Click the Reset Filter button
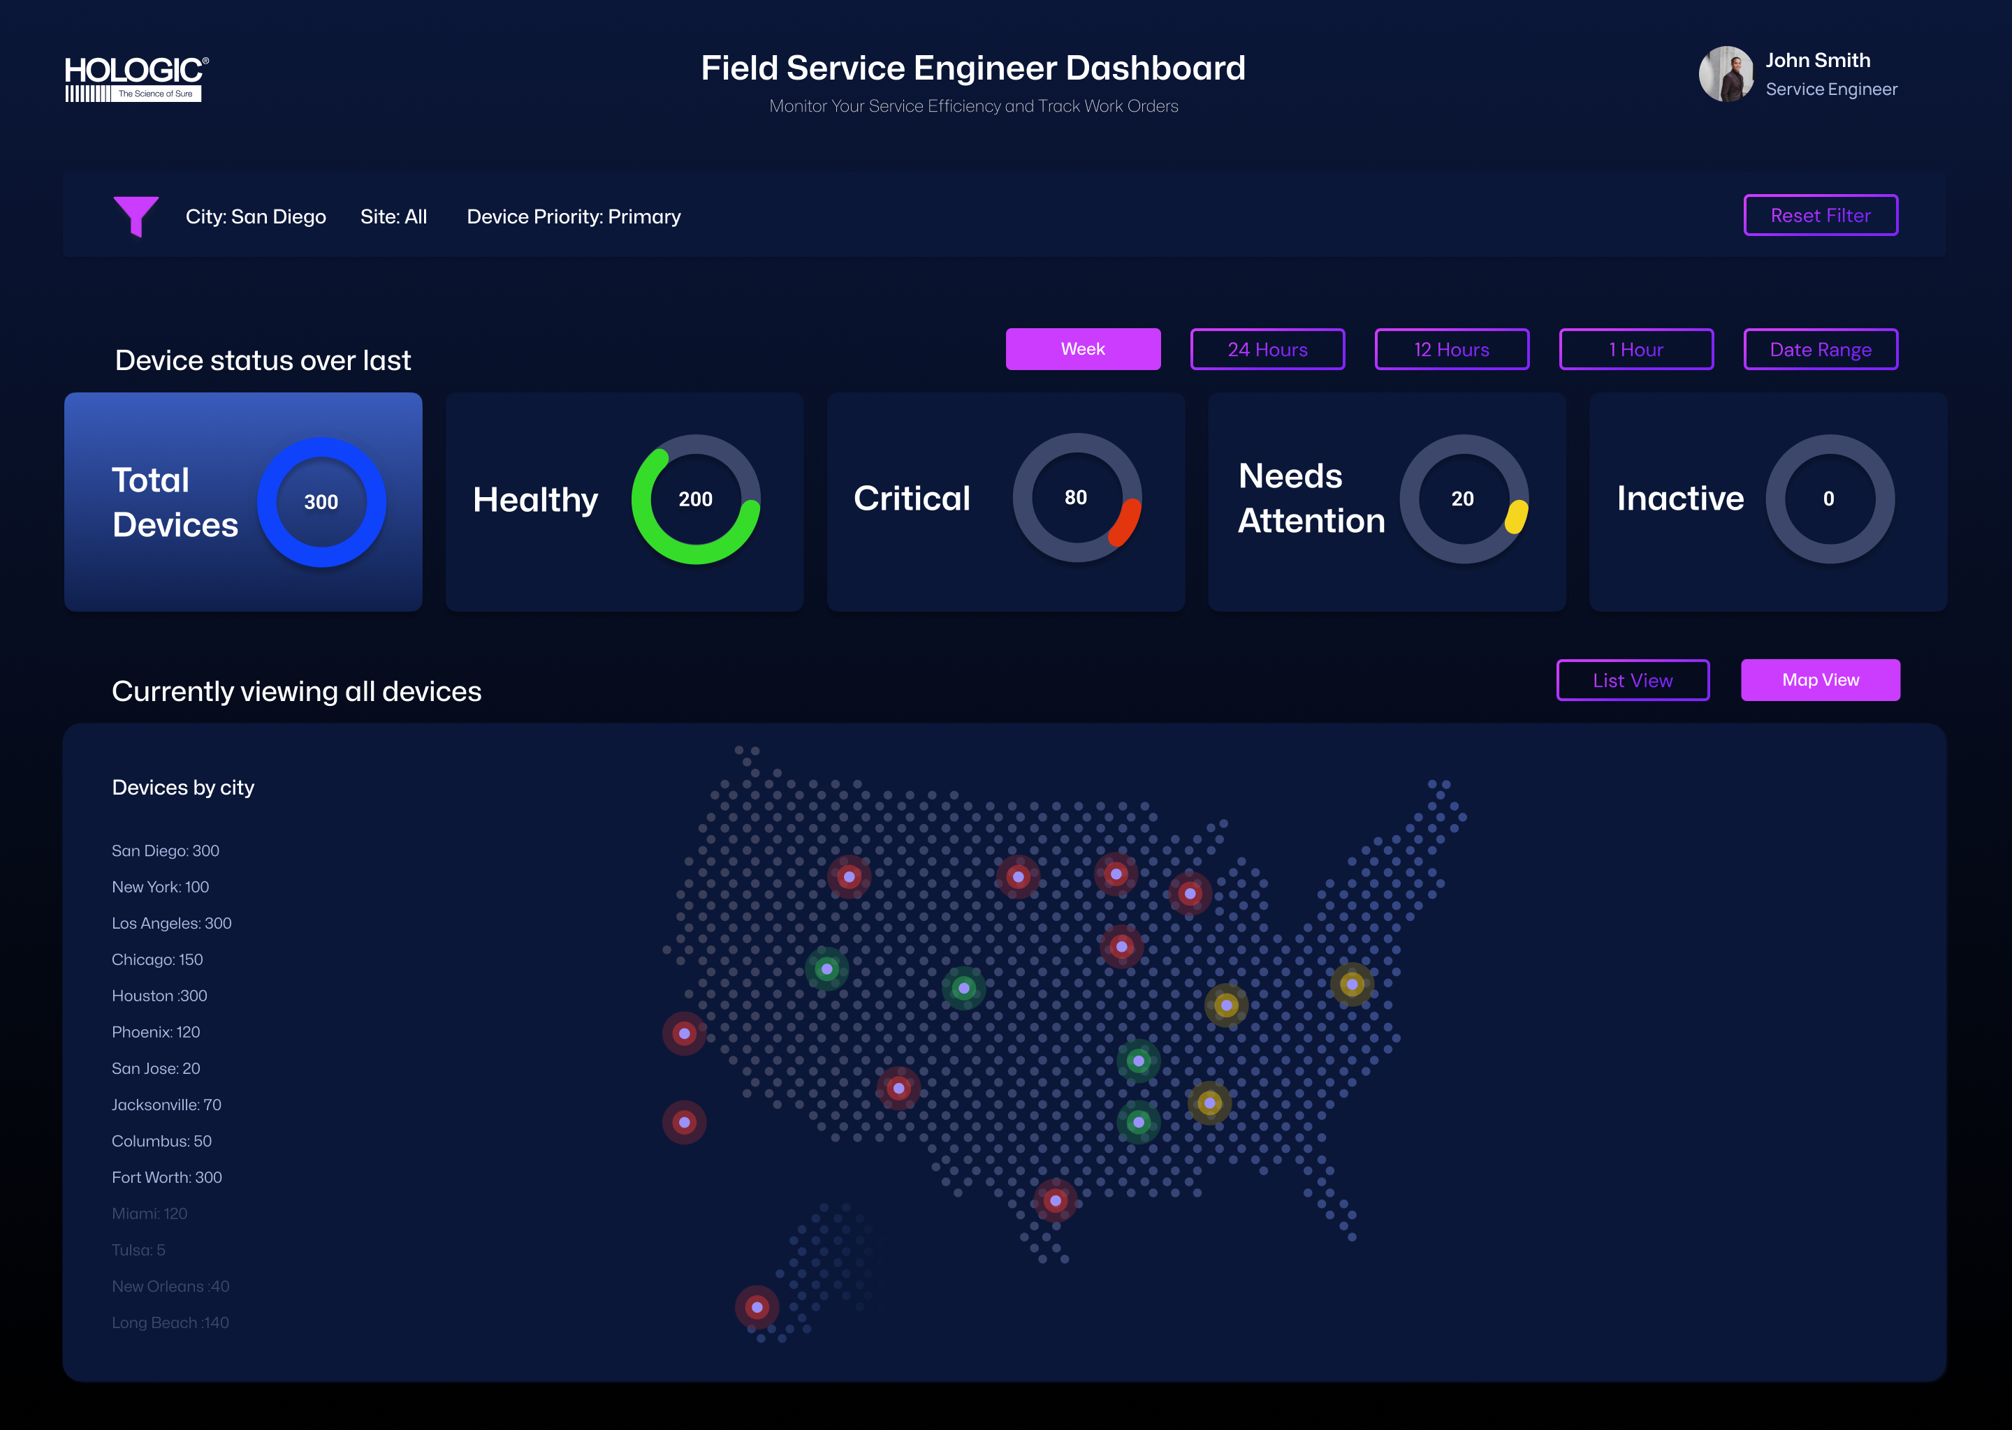The image size is (2012, 1430). pyautogui.click(x=1820, y=215)
